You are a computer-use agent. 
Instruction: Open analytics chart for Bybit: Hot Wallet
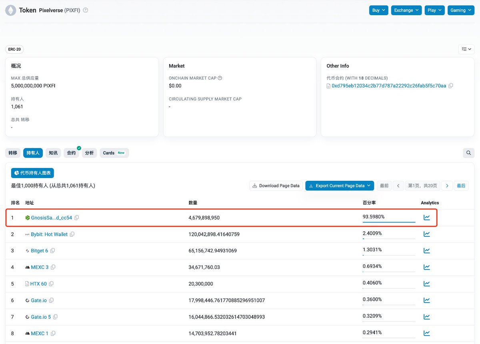427,234
